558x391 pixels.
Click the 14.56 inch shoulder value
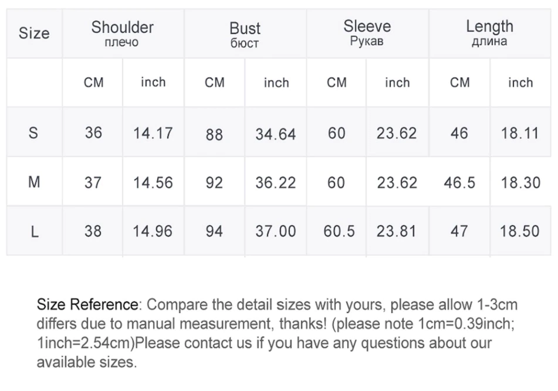pyautogui.click(x=153, y=183)
